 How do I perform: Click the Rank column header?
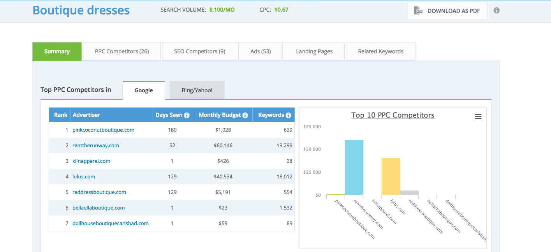[61, 115]
